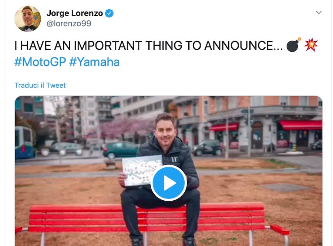Click the collision explosion emoji
333x246 pixels.
[x=311, y=45]
